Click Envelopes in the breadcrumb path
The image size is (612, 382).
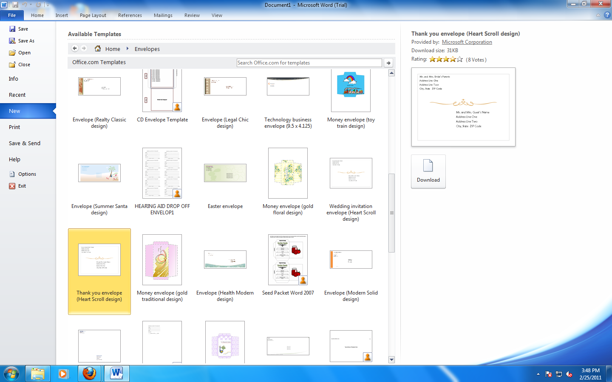click(147, 49)
